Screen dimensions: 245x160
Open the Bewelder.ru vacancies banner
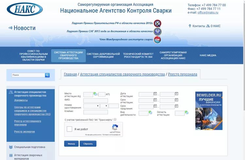[209, 111]
